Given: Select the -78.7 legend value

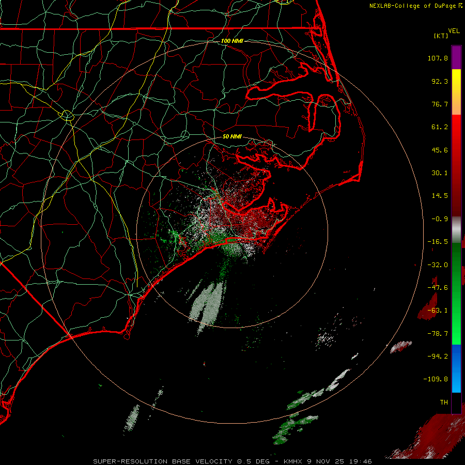Looking at the screenshot, I should 438,334.
